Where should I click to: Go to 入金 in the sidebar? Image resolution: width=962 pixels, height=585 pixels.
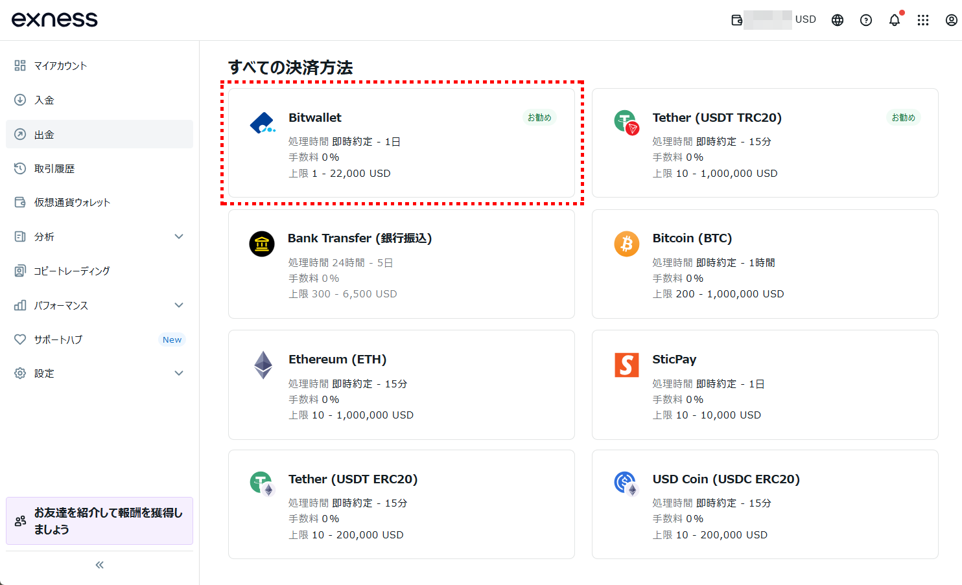(x=99, y=100)
